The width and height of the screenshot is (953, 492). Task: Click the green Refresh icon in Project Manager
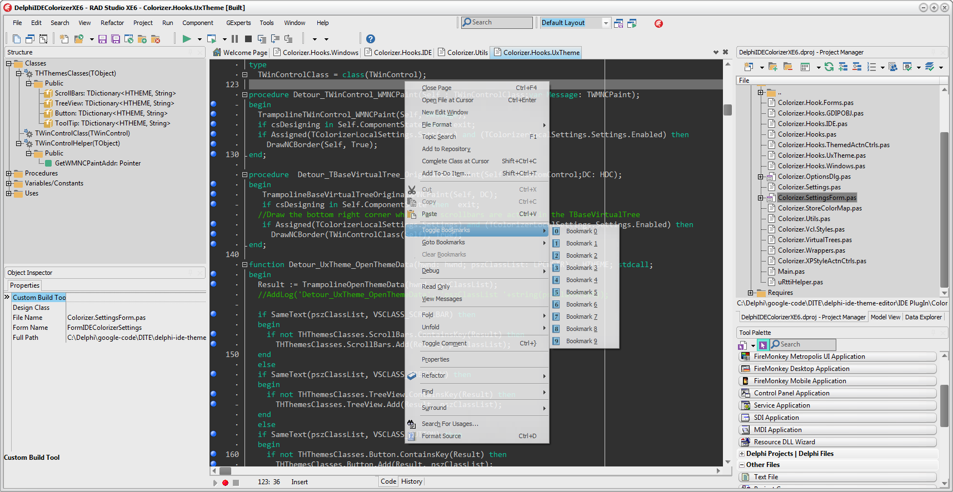coord(829,67)
